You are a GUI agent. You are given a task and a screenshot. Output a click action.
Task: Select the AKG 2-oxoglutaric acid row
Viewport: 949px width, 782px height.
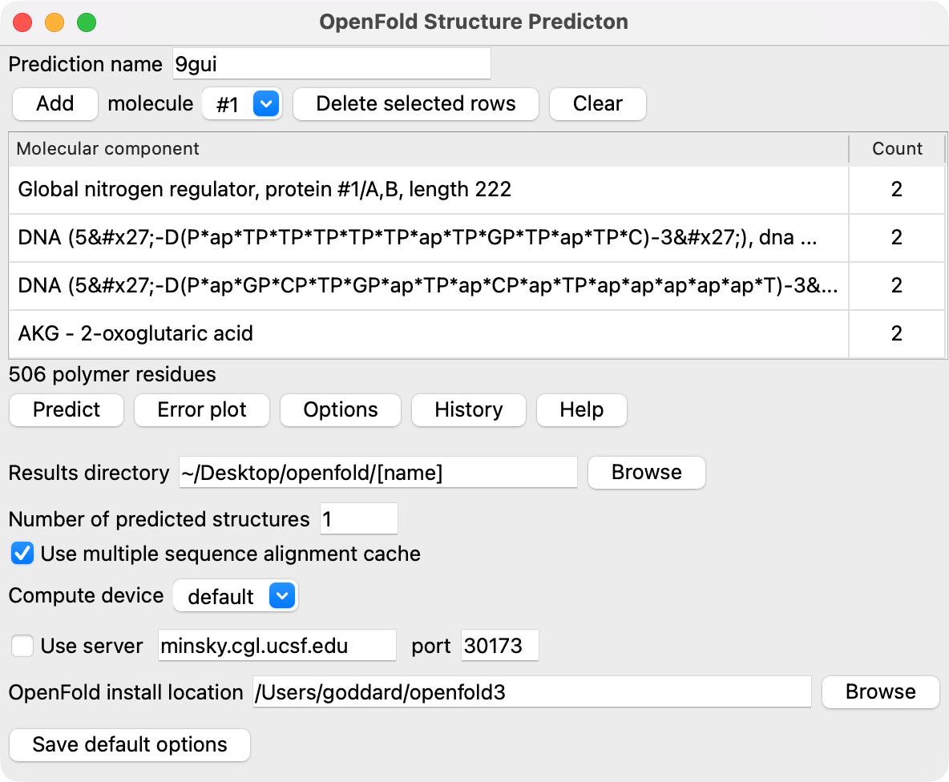(x=321, y=334)
